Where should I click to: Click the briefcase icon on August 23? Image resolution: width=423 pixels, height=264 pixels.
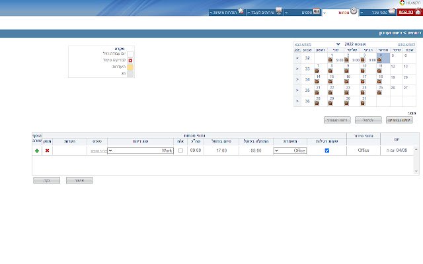(346, 92)
